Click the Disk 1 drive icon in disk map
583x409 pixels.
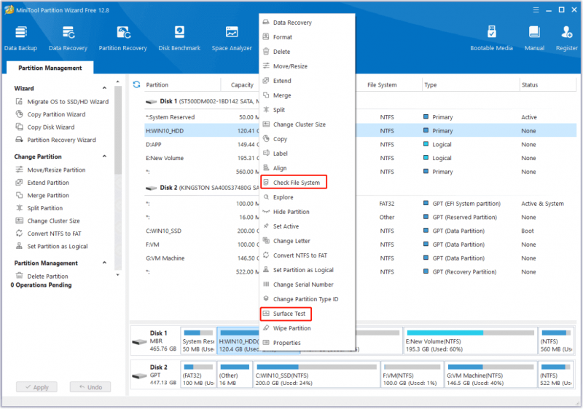point(139,341)
